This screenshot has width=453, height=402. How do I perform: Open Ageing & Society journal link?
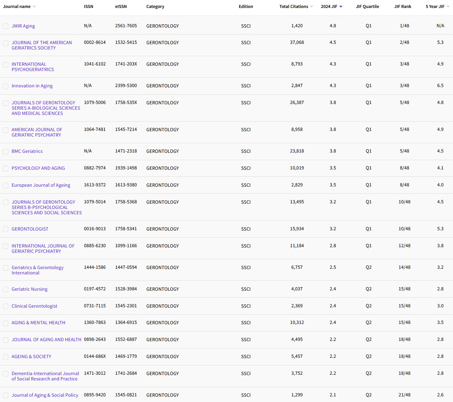click(x=32, y=356)
